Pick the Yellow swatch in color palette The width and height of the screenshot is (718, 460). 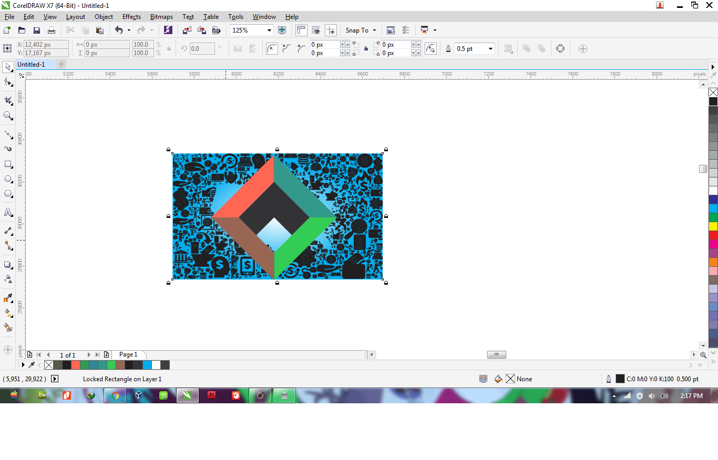click(713, 226)
